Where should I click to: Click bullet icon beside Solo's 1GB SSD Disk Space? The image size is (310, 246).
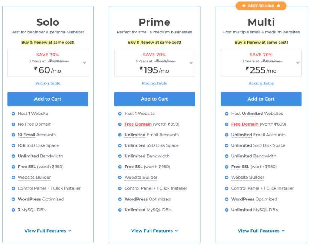[13, 146]
